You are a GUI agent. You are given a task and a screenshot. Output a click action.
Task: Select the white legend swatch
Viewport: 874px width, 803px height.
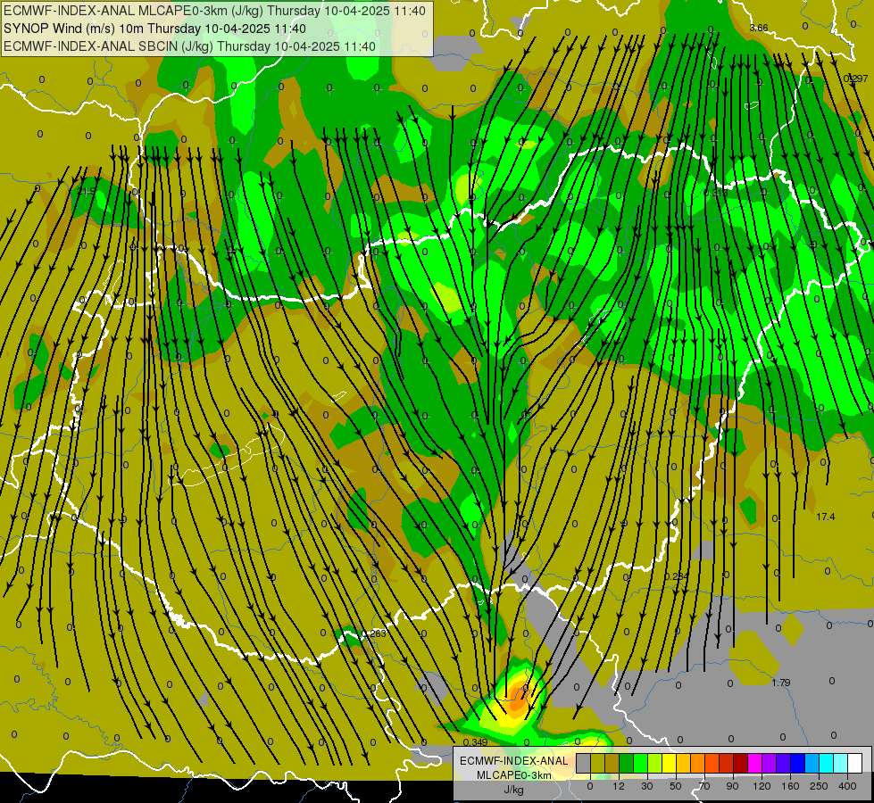point(855,764)
